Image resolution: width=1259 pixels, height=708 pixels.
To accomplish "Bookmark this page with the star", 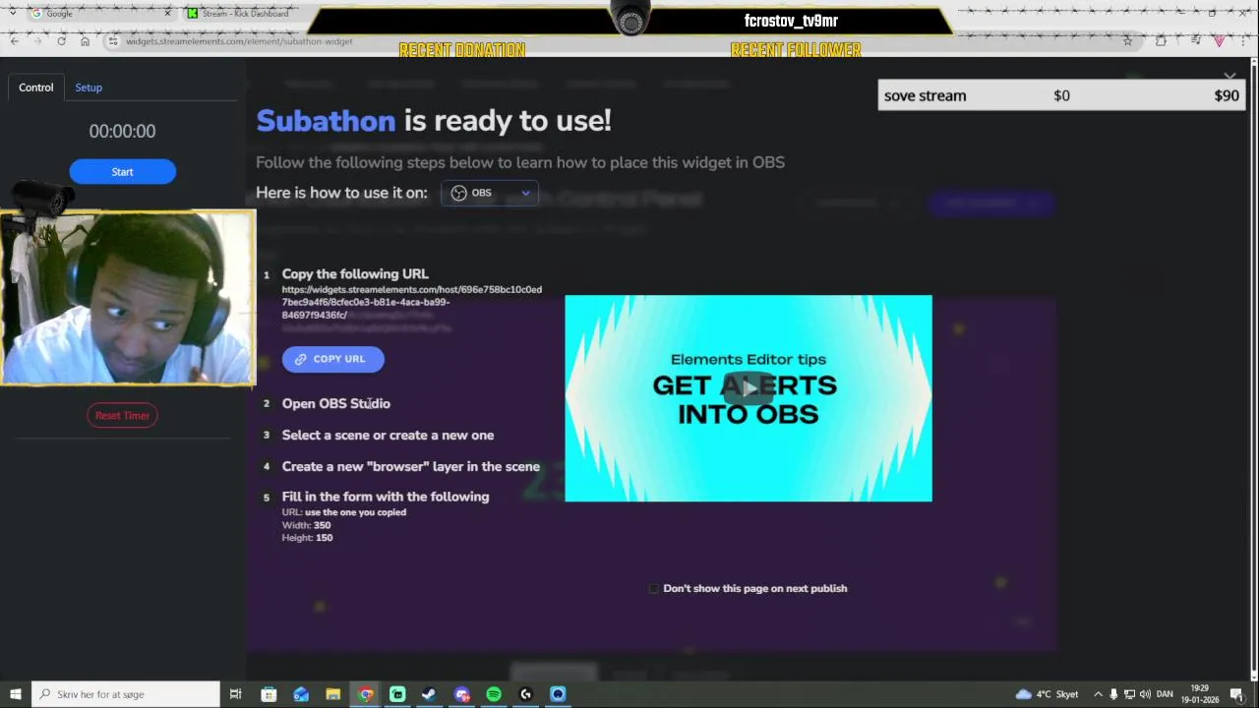I will (x=1127, y=41).
